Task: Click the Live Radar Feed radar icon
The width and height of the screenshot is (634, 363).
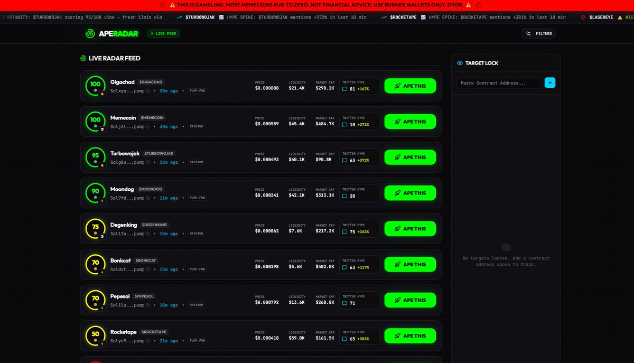Action: [83, 58]
